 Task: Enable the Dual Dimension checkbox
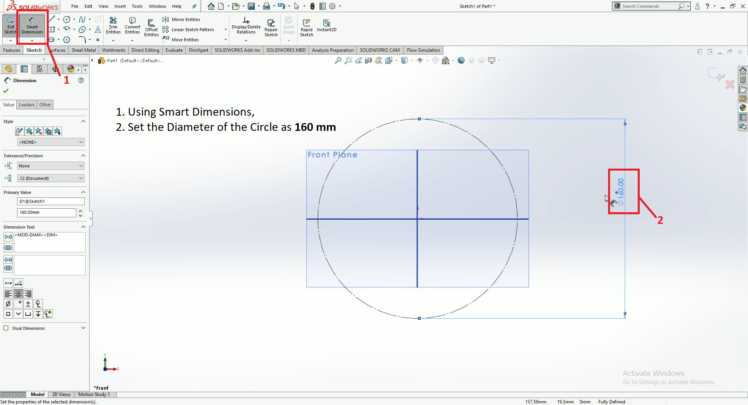6,328
